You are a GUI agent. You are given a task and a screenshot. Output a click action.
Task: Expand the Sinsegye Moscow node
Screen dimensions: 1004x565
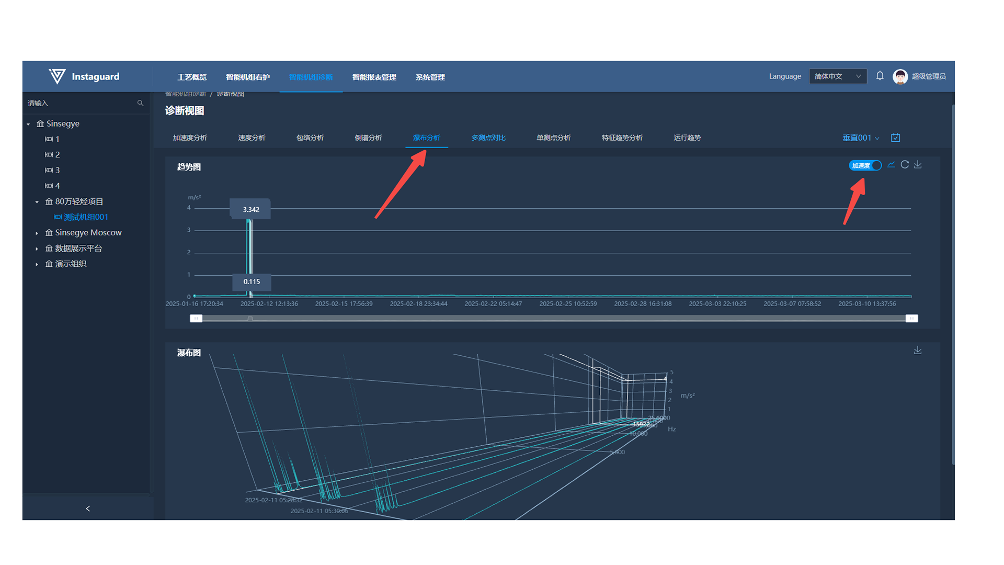point(37,233)
